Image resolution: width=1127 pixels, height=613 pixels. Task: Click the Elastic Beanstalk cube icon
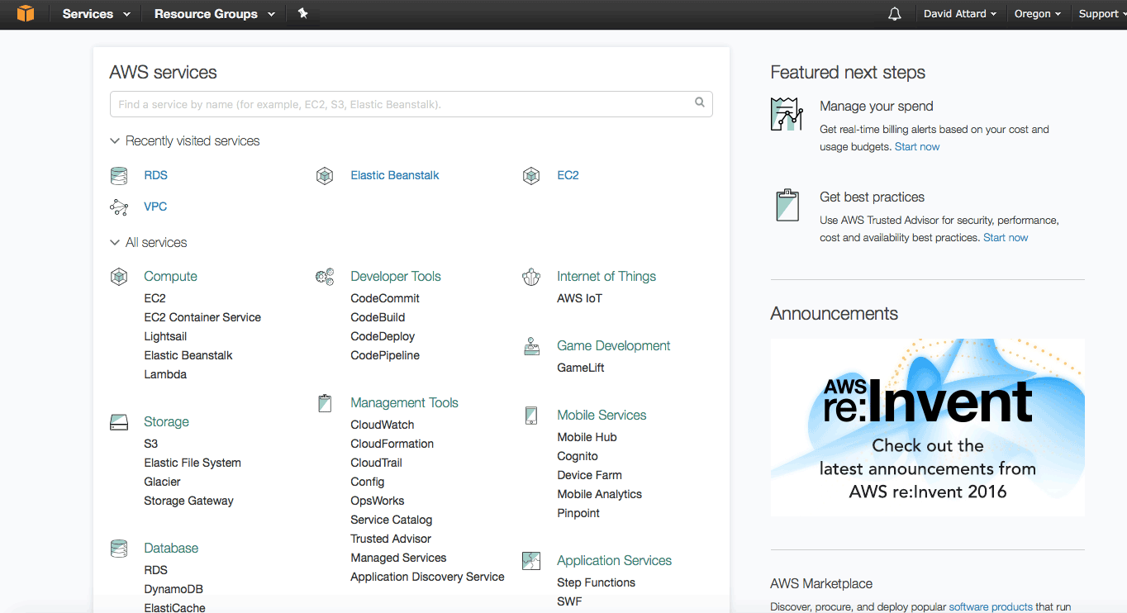pos(325,175)
